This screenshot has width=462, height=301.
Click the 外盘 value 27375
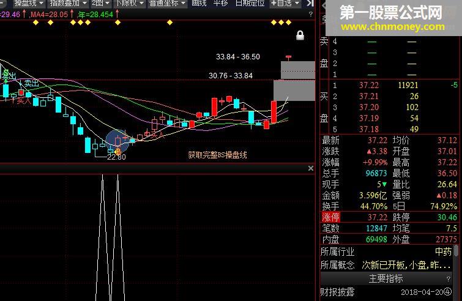tap(446, 239)
